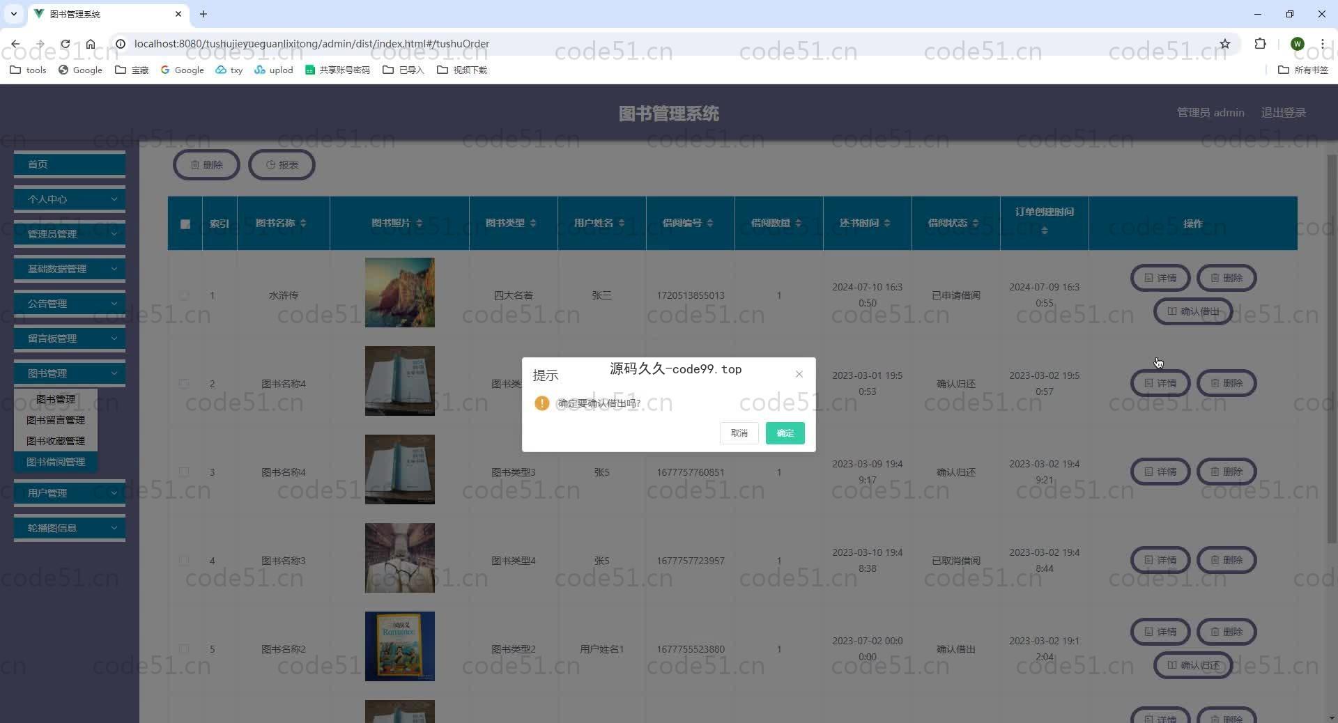1338x723 pixels.
Task: Bookmark this page with star icon
Action: click(x=1224, y=44)
